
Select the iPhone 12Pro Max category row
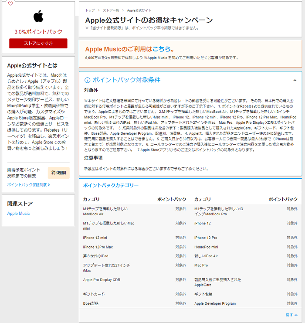[x=135, y=247]
